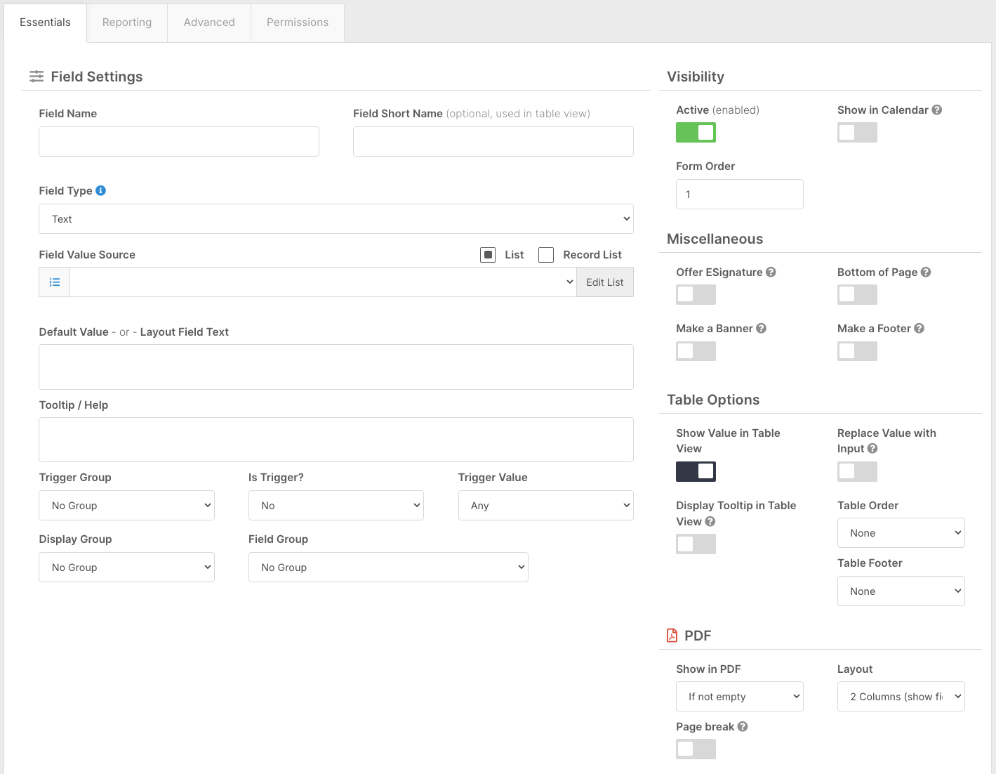996x774 pixels.
Task: Click into the Field Name input
Action: click(179, 141)
